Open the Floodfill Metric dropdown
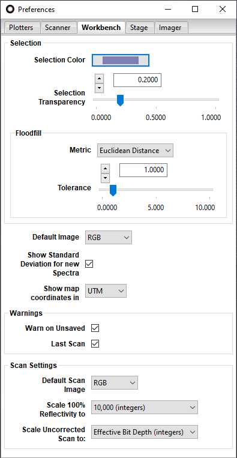 (135, 151)
